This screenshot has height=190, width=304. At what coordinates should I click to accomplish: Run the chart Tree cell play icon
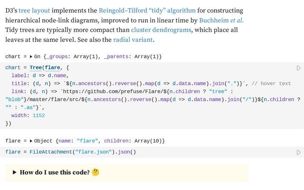click(299, 68)
